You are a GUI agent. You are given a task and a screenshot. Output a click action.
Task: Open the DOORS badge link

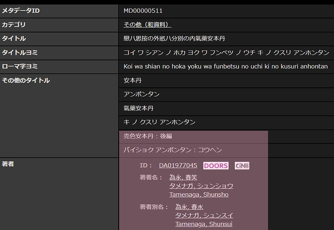216,166
